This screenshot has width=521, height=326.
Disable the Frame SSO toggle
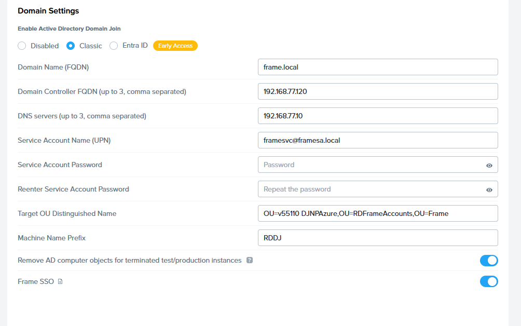coord(488,281)
